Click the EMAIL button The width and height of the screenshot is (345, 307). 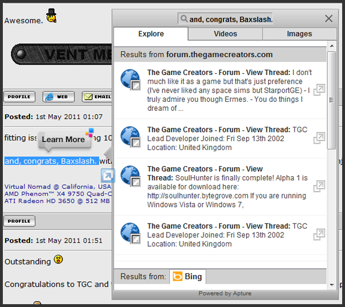[x=97, y=97]
